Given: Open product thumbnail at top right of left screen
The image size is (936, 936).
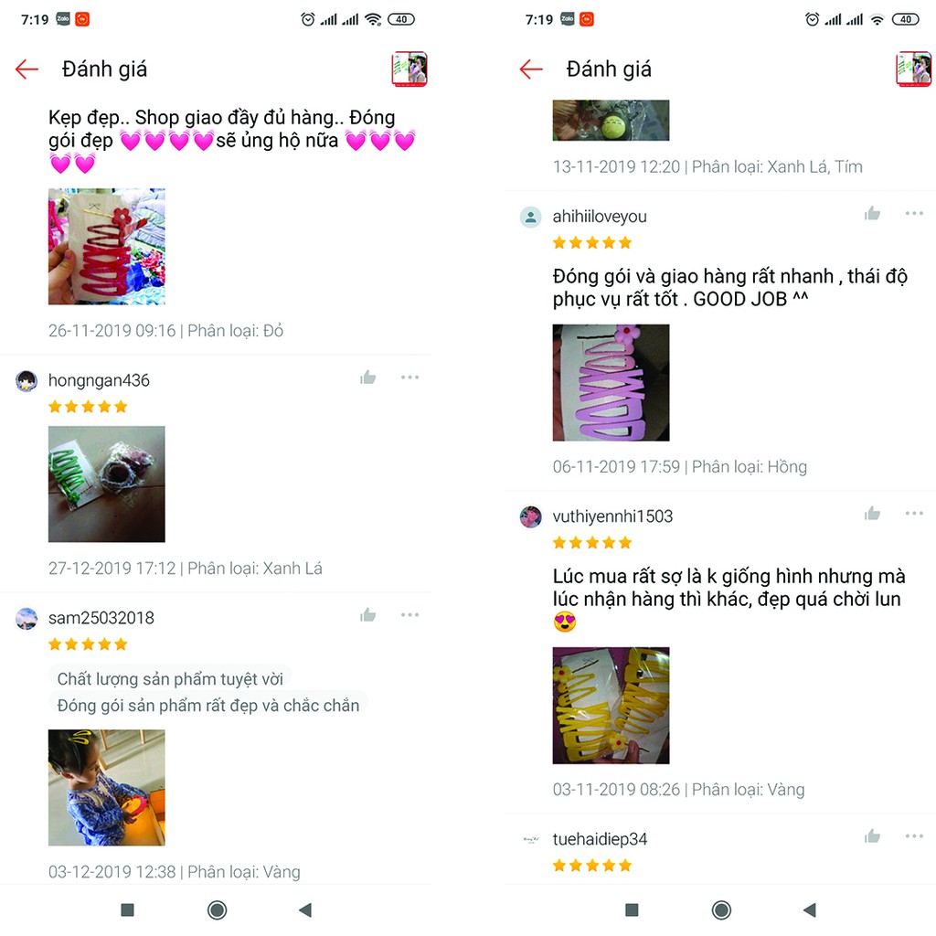Looking at the screenshot, I should click(409, 69).
